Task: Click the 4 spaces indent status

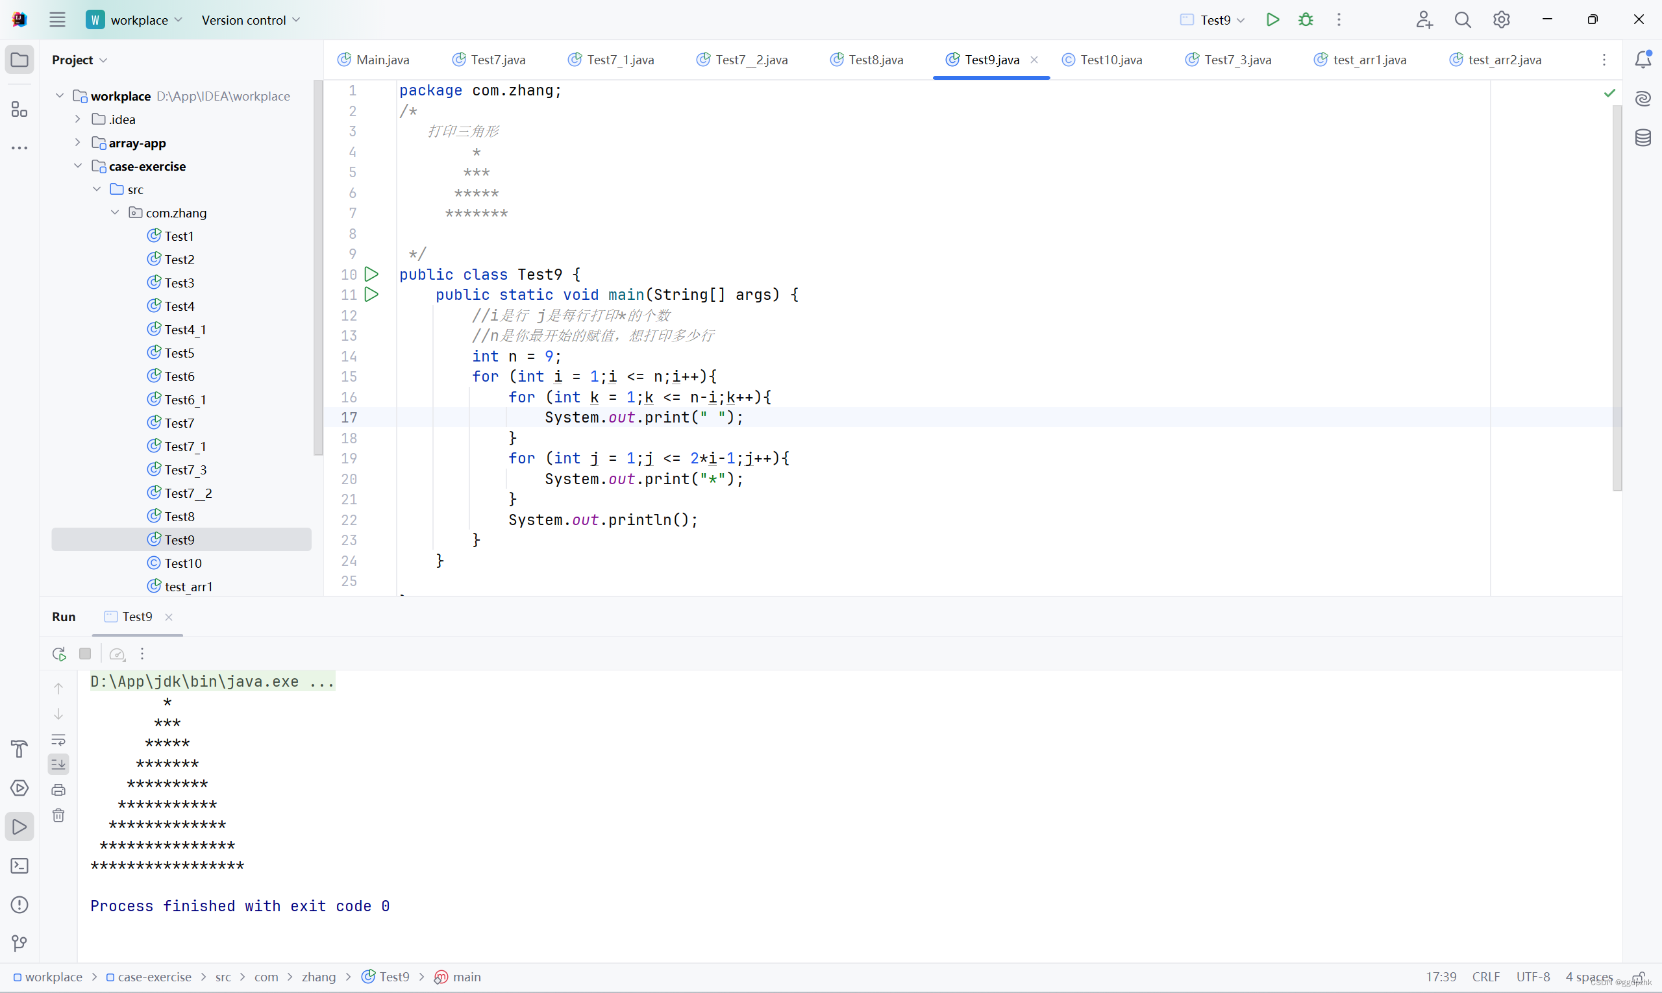Action: (1589, 977)
